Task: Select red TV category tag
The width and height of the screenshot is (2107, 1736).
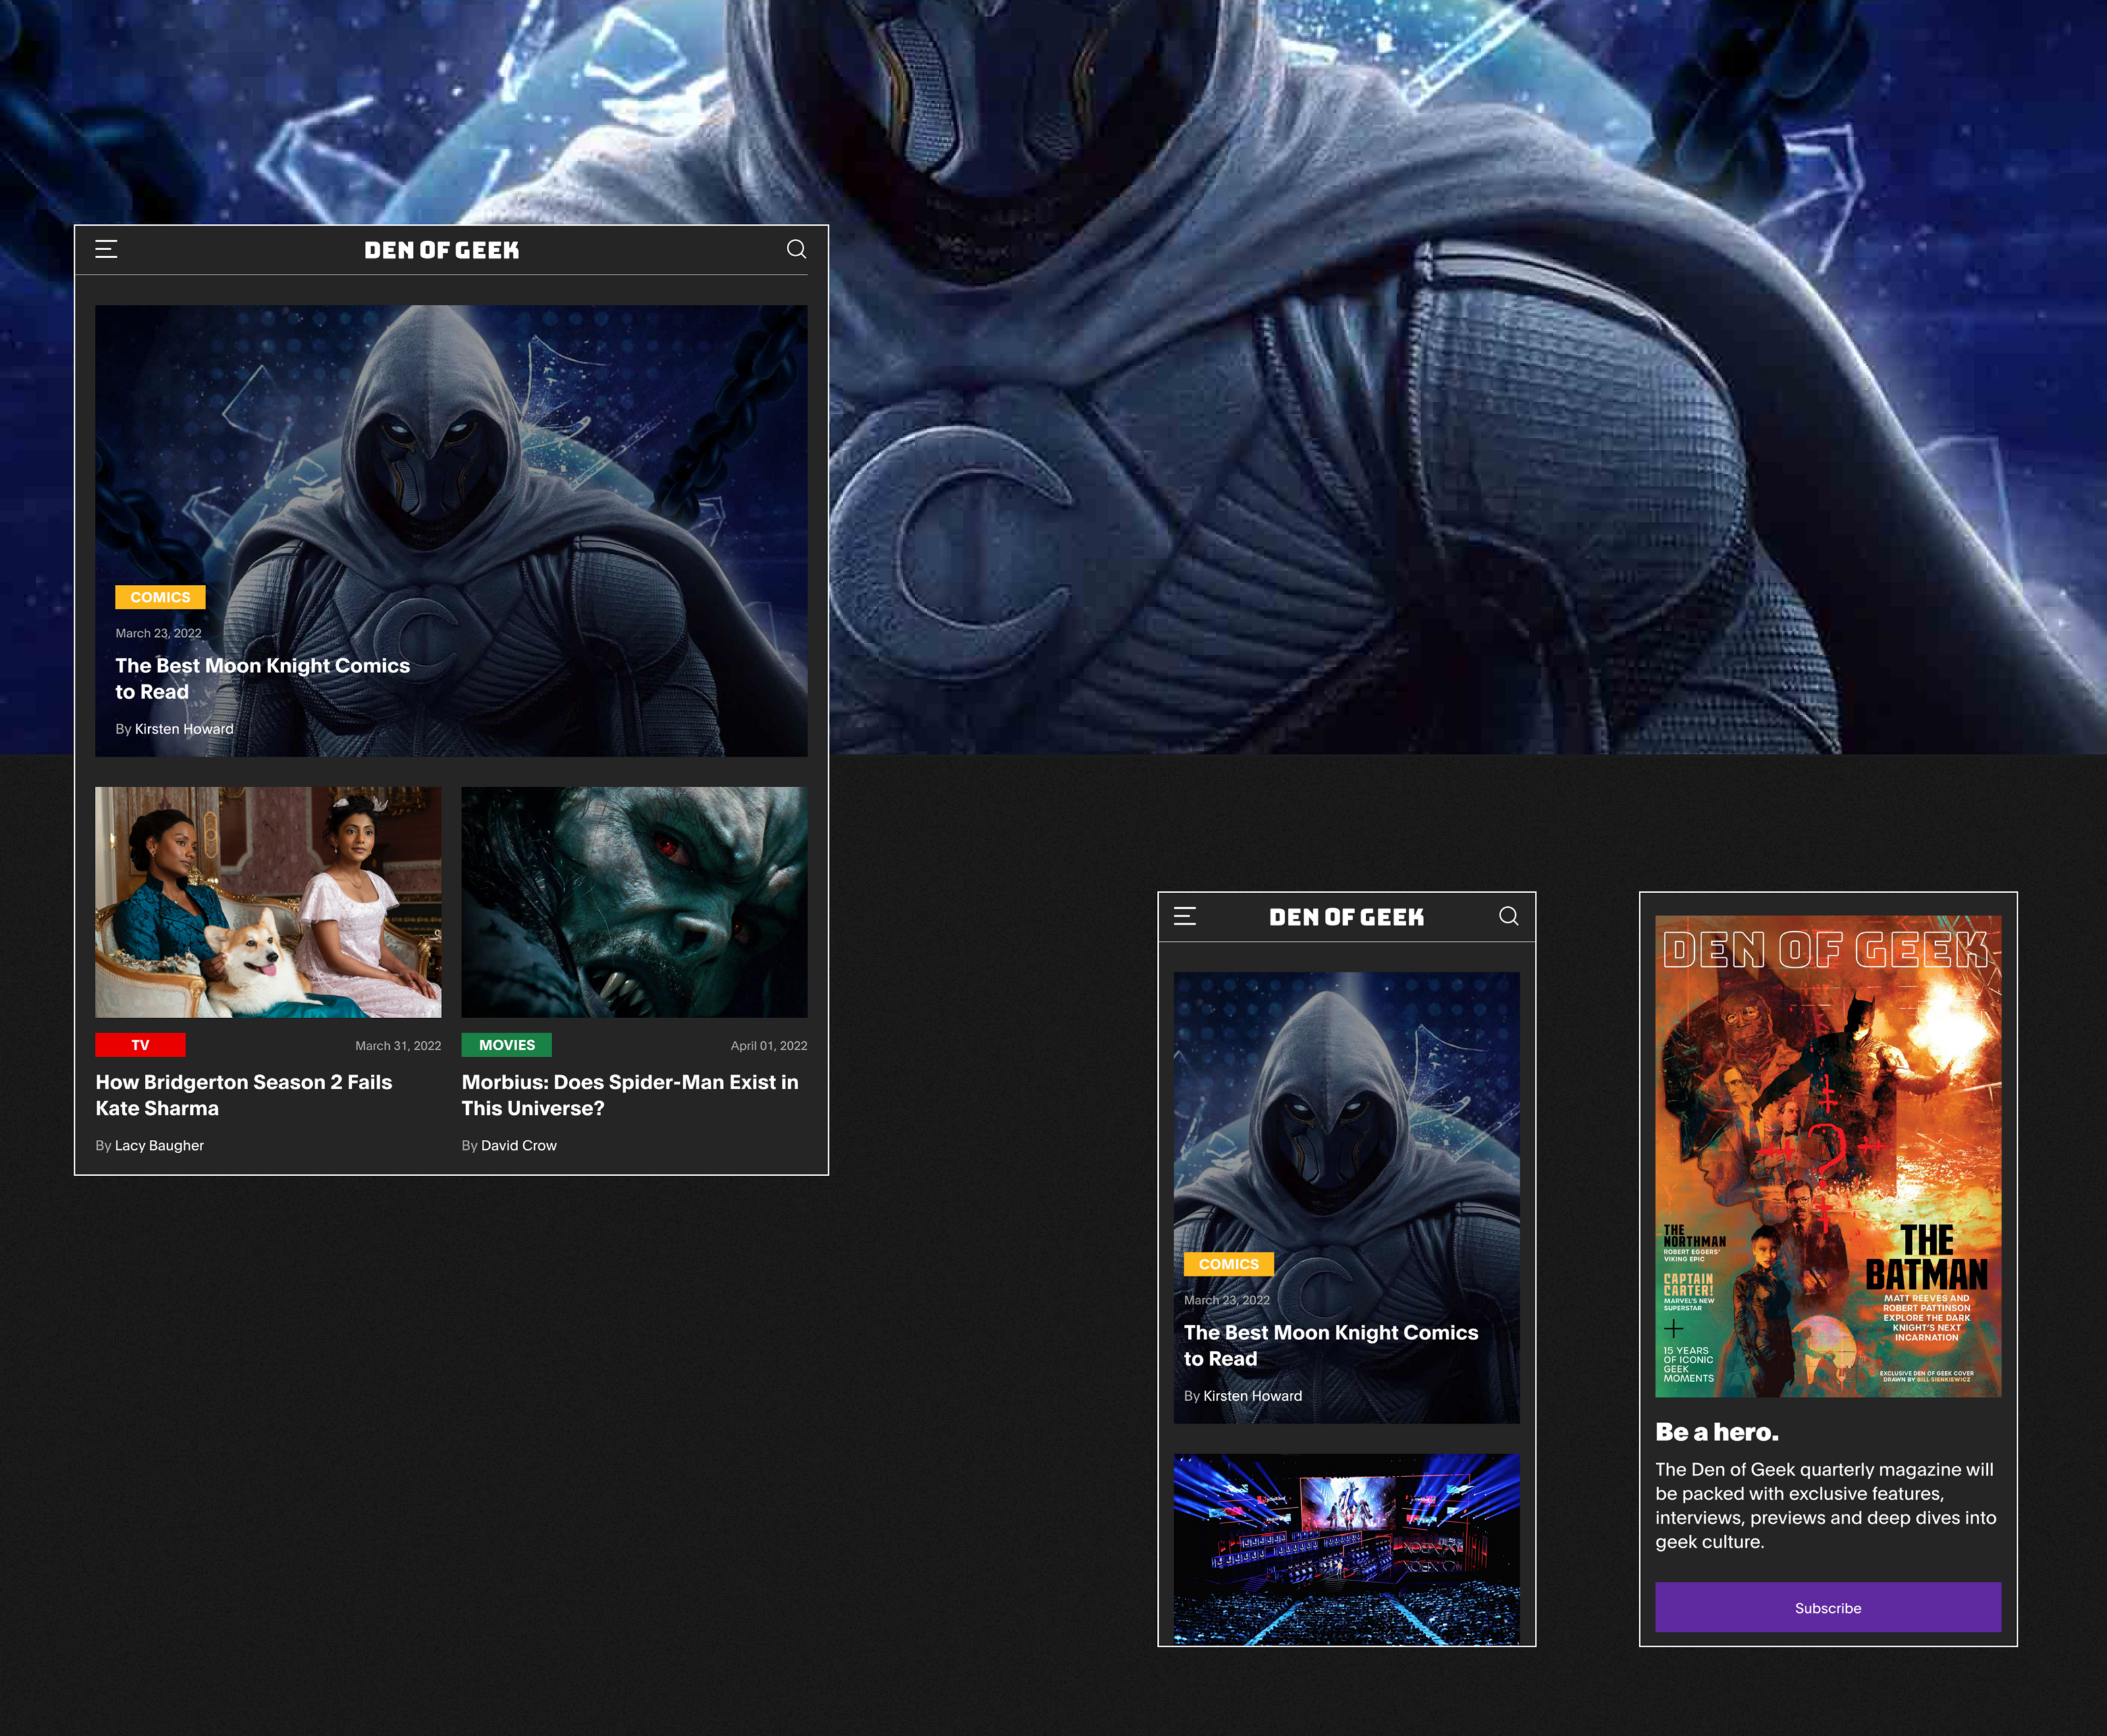Action: click(x=140, y=1045)
